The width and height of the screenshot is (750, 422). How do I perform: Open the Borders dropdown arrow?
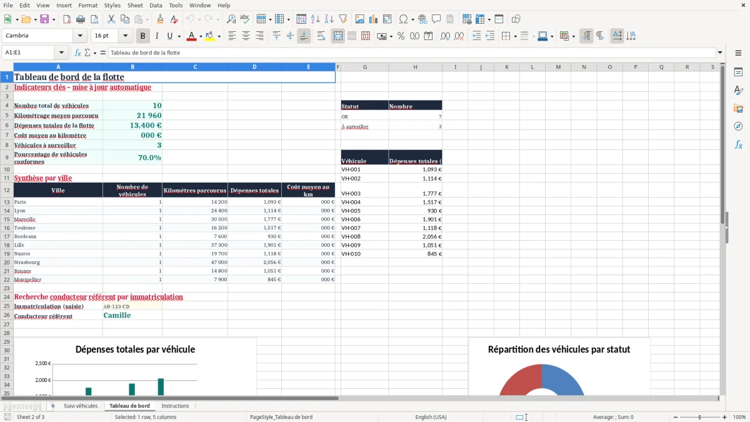pos(515,36)
